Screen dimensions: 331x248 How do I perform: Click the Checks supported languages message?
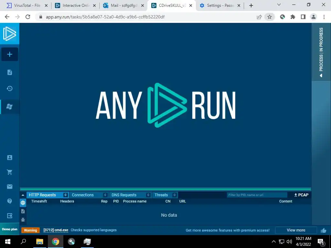point(93,230)
